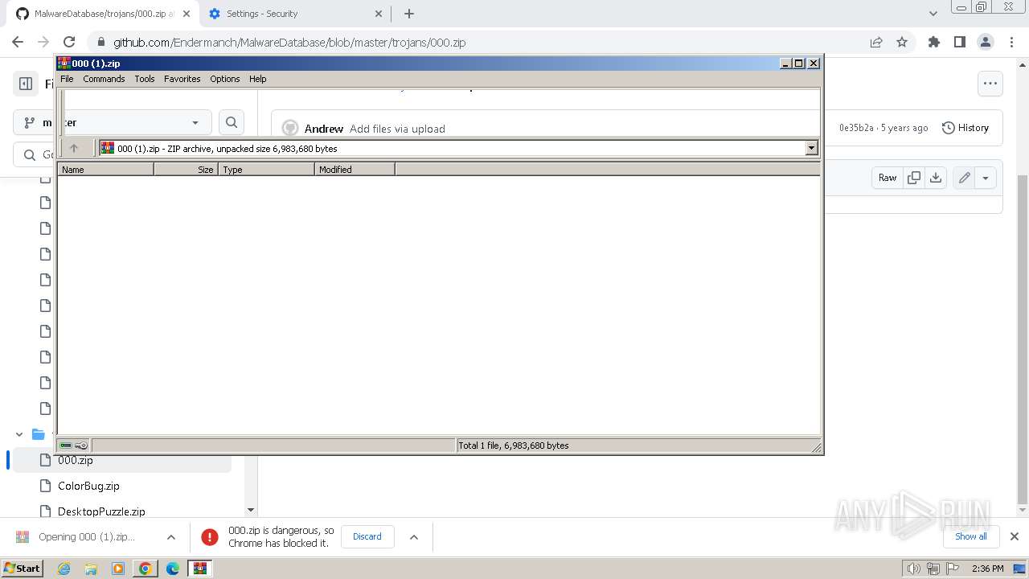
Task: Sort archive list by Modified column
Action: click(x=355, y=170)
